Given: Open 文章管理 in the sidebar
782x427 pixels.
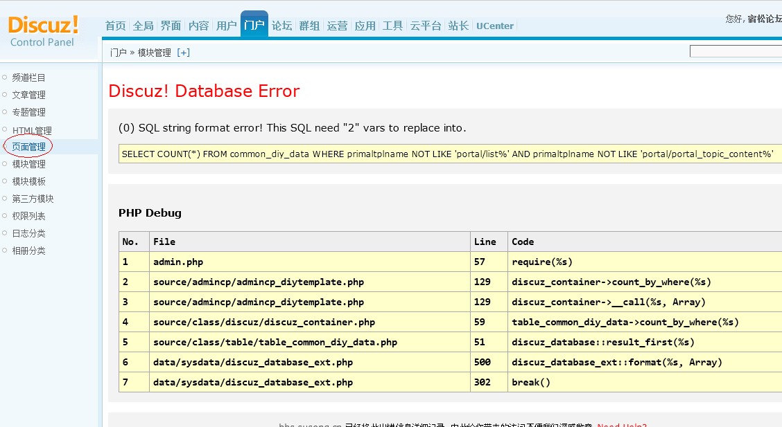Looking at the screenshot, I should tap(28, 95).
